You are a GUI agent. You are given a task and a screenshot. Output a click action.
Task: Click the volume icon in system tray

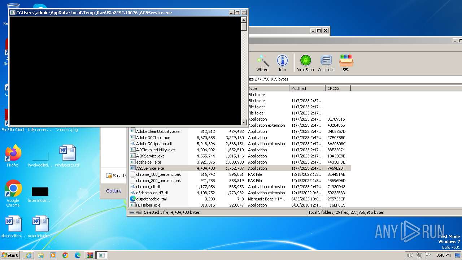(x=410, y=255)
